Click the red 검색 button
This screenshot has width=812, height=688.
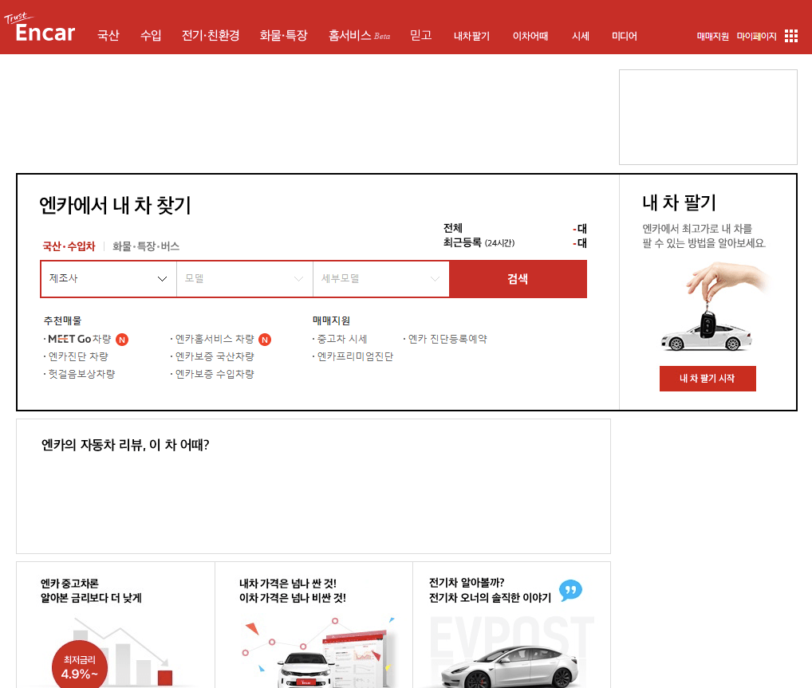(518, 279)
